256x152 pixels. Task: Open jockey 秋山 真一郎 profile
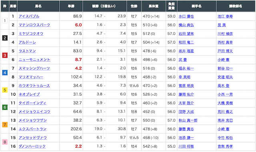click(x=188, y=120)
